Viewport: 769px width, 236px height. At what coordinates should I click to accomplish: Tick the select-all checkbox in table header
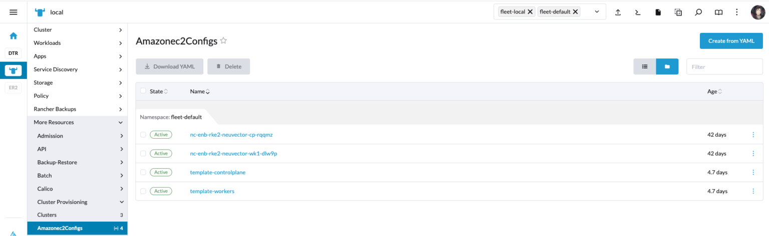click(x=143, y=91)
